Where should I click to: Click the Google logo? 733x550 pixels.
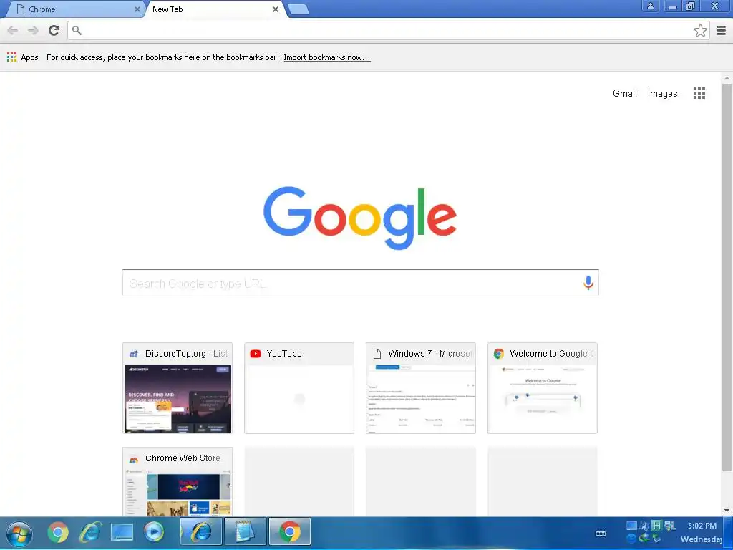(360, 218)
